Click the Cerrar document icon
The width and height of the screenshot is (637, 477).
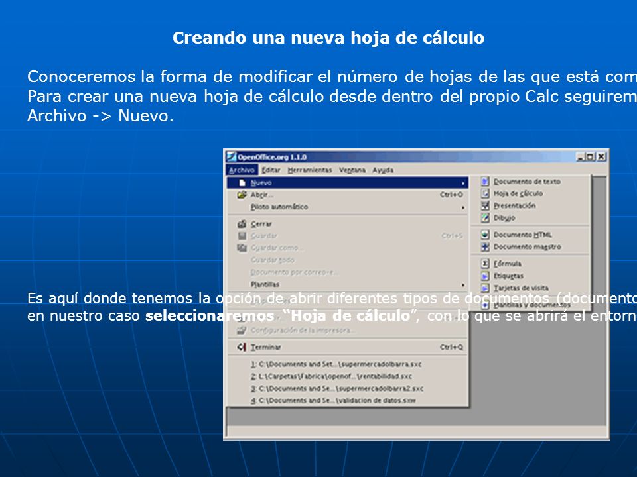[x=242, y=223]
